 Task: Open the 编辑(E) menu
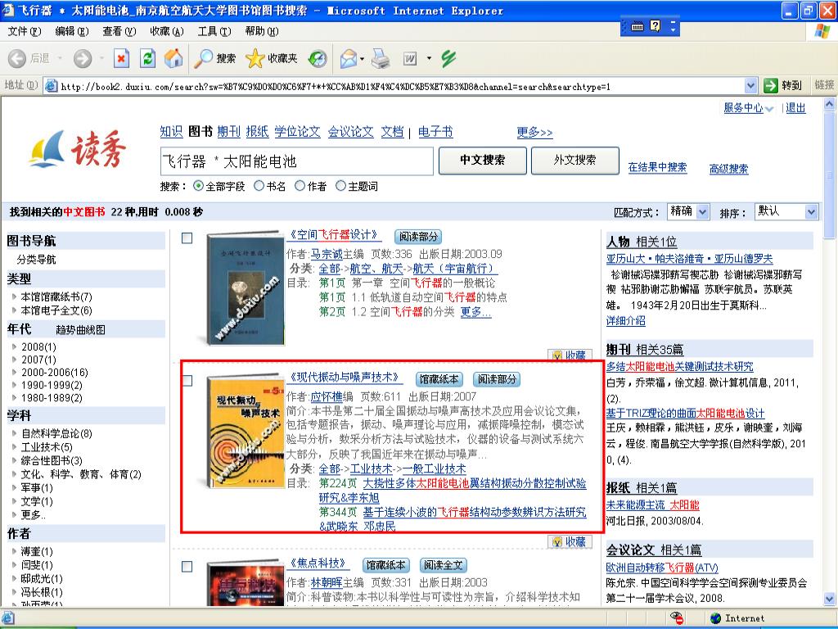(72, 32)
